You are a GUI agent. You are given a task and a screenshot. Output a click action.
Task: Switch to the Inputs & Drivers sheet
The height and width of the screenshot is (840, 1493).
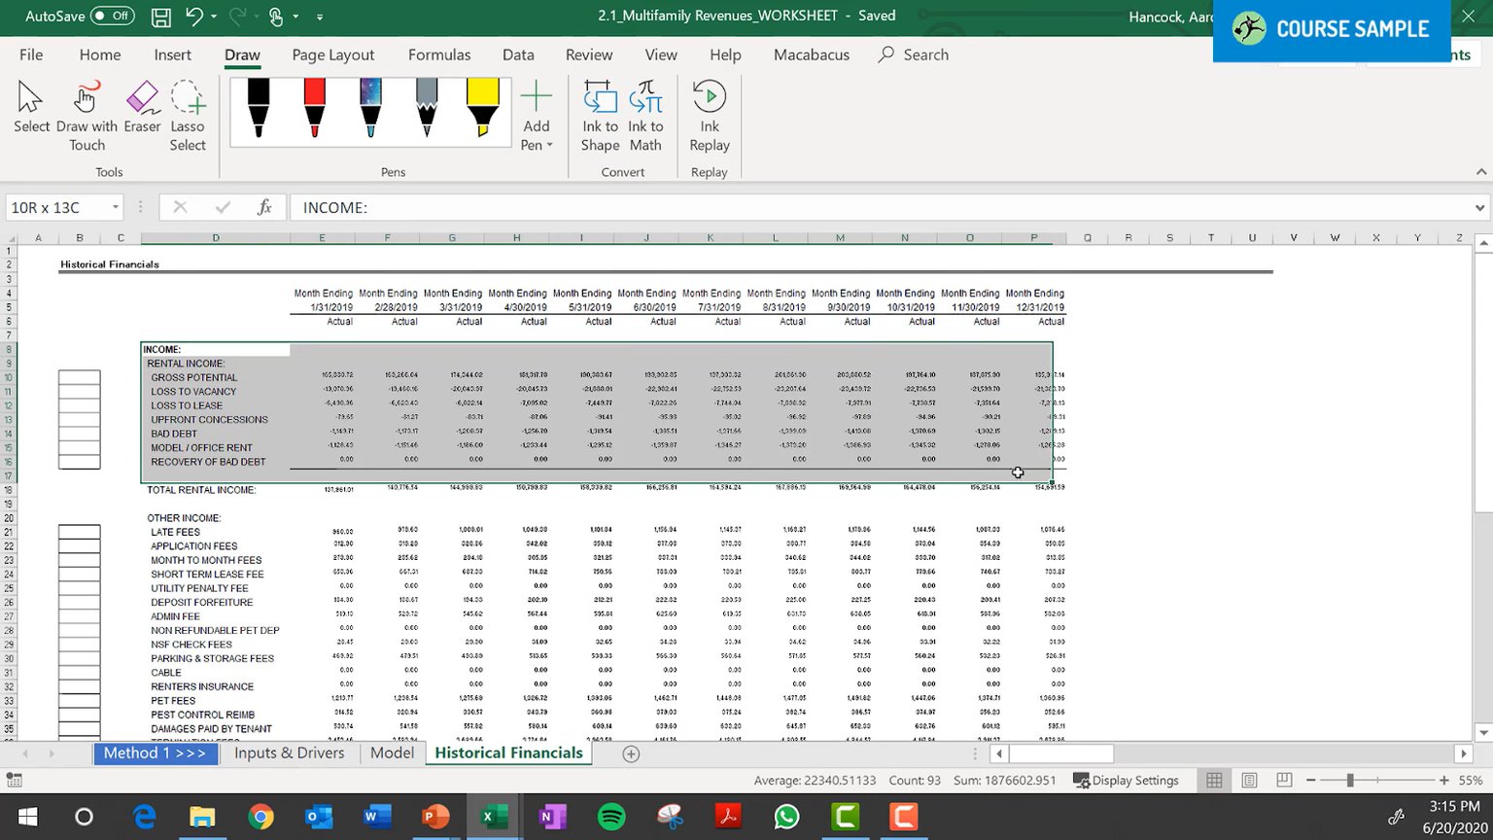click(x=289, y=752)
